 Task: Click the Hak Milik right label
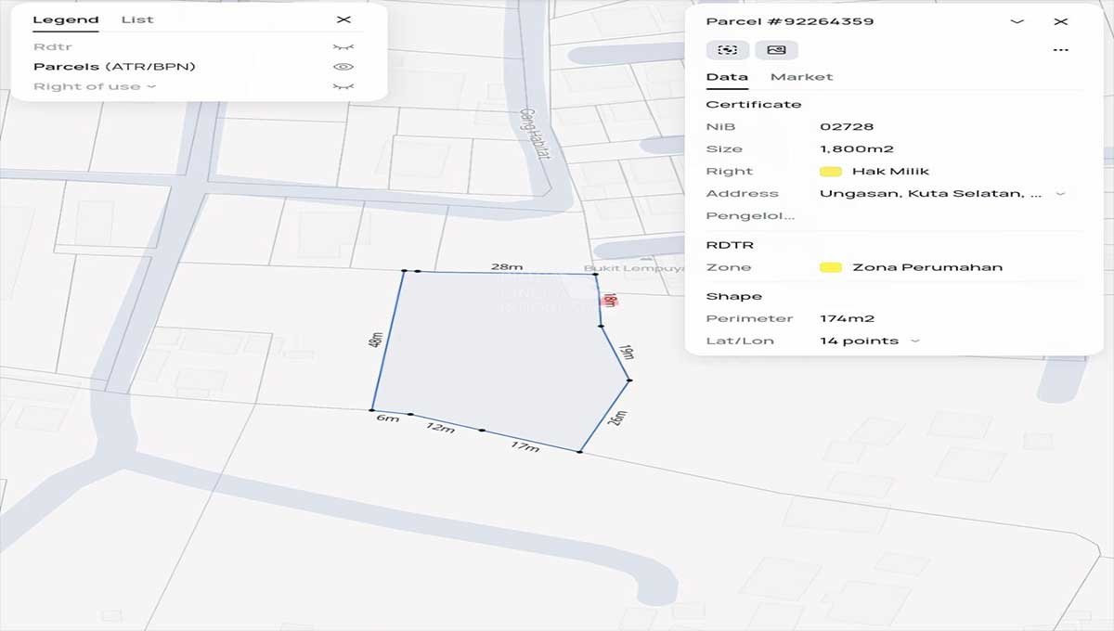[x=890, y=172]
